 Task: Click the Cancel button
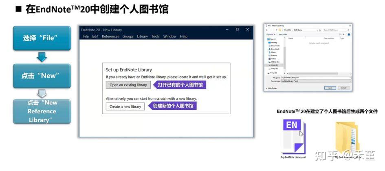point(344,88)
